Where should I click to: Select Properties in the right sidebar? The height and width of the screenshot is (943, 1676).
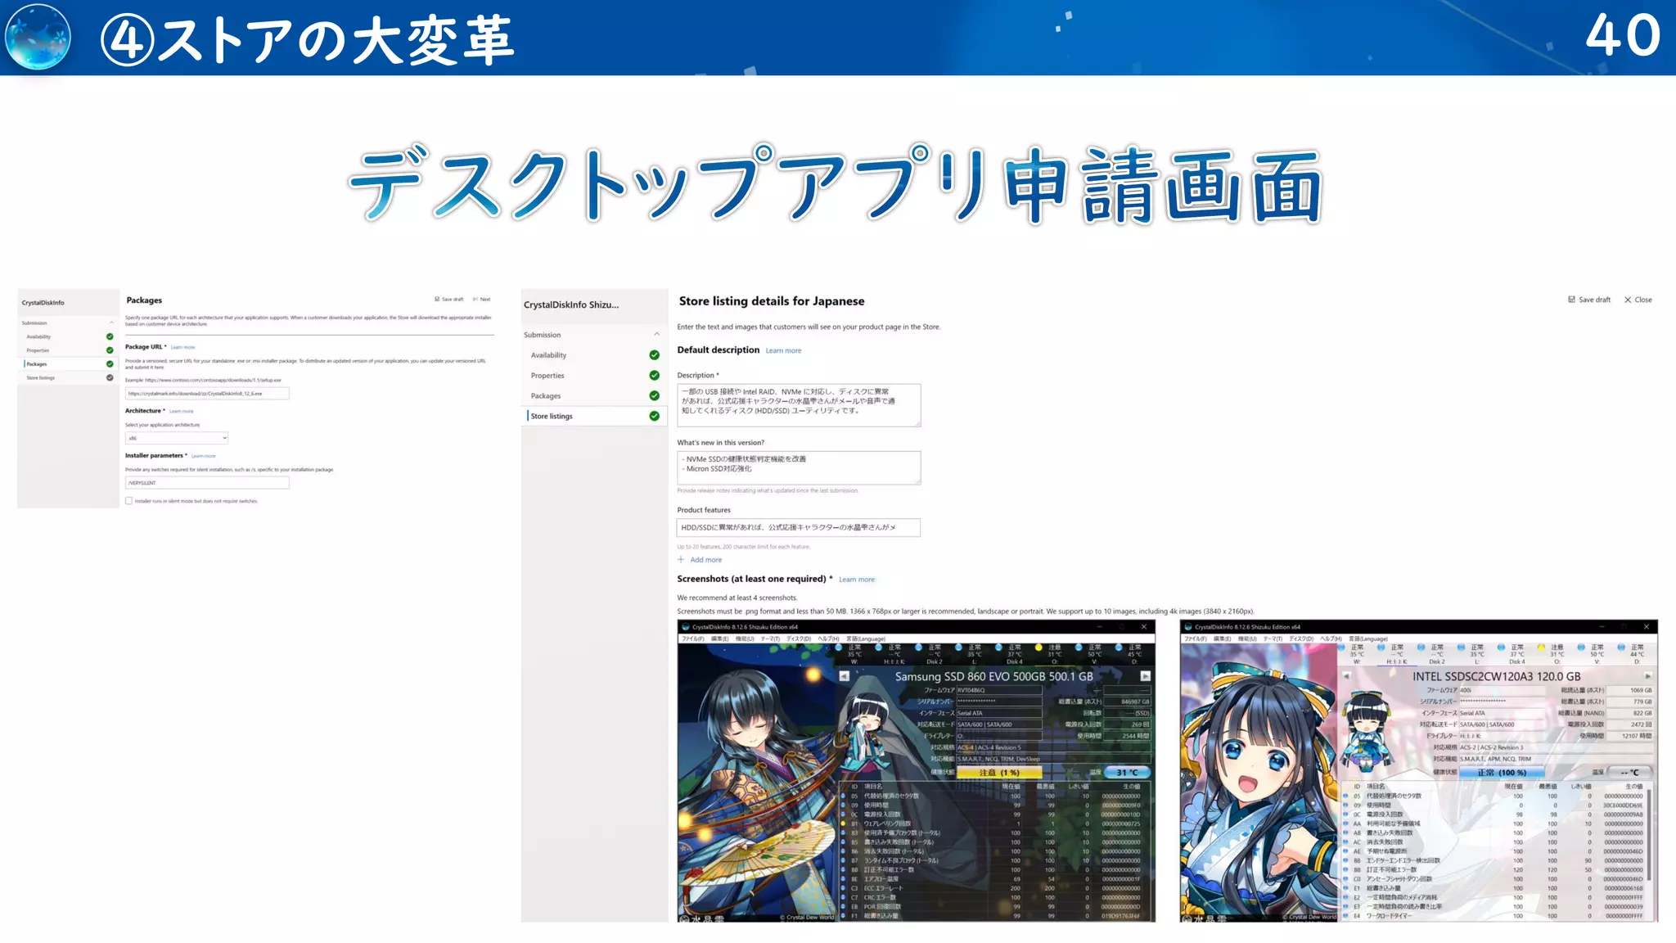547,376
